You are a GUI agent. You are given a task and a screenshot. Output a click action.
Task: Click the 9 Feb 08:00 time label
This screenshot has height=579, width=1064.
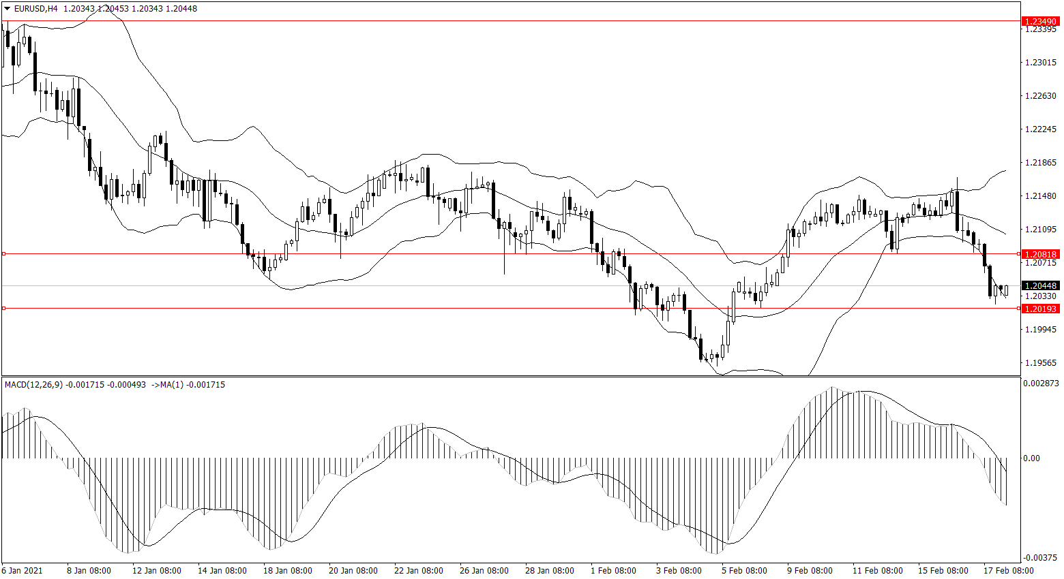[x=810, y=571]
